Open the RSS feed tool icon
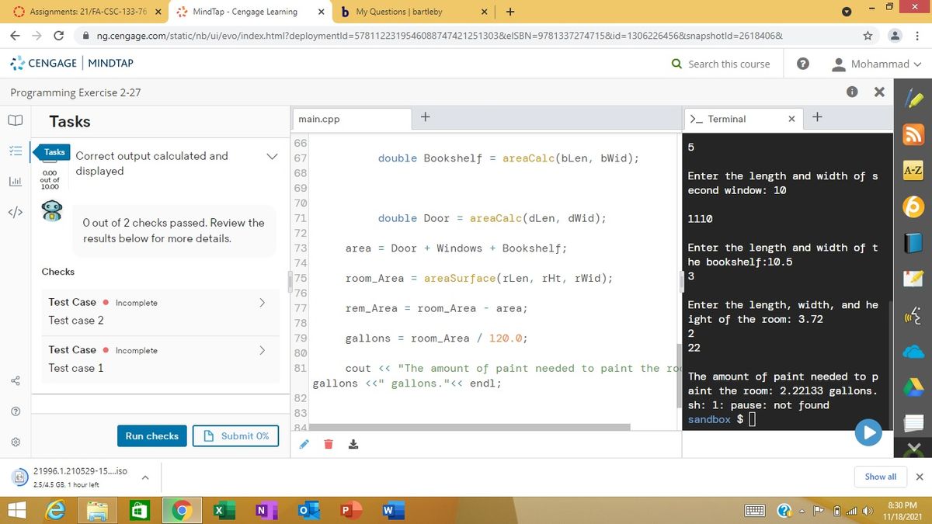 pos(913,135)
